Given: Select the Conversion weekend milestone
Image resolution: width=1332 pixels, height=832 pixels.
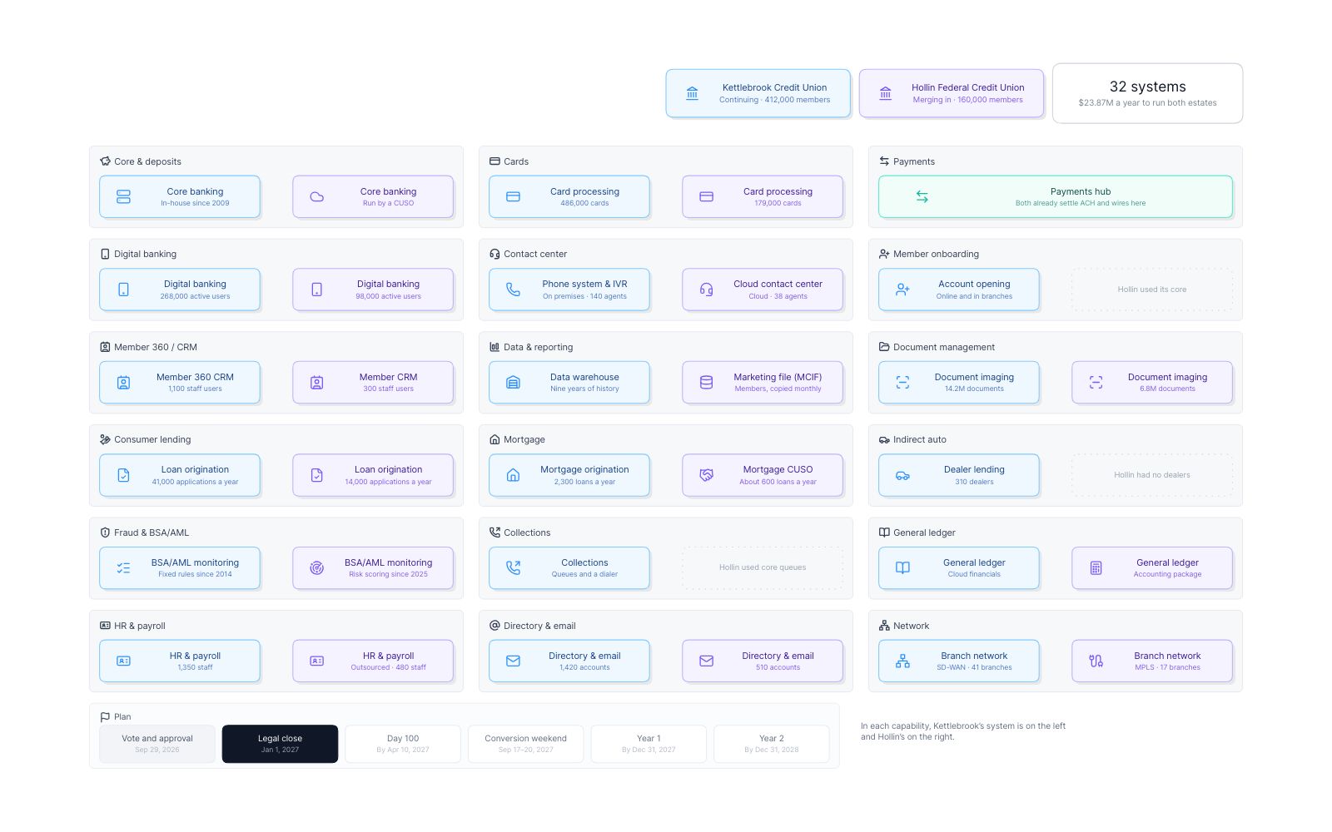Looking at the screenshot, I should coord(525,744).
